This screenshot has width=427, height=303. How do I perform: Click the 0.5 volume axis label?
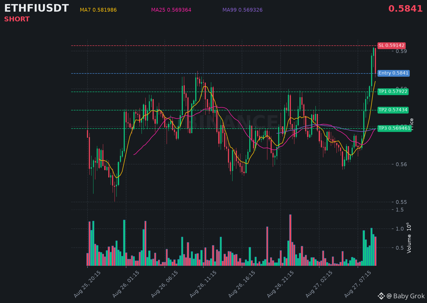coord(400,248)
